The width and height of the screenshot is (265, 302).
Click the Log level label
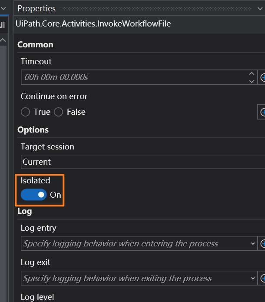pos(37,297)
